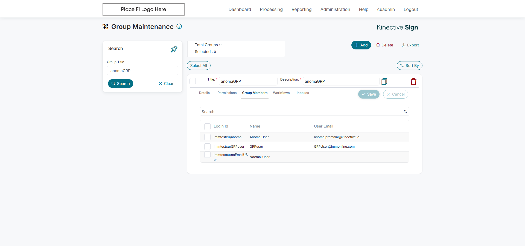Screen dimensions: 525x246
Task: Click the red trash icon for anomaGRP
Action: pos(413,81)
